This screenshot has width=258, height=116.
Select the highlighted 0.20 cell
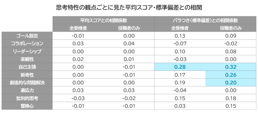(231, 82)
